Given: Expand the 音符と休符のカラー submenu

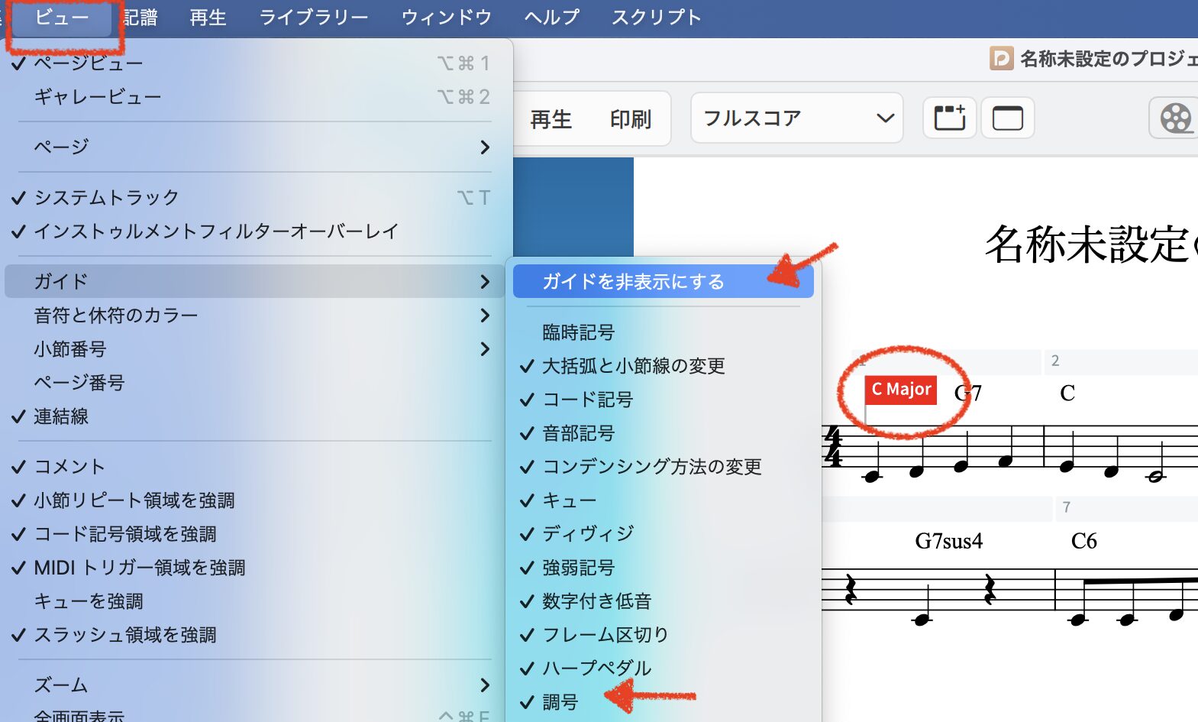Looking at the screenshot, I should pyautogui.click(x=252, y=315).
